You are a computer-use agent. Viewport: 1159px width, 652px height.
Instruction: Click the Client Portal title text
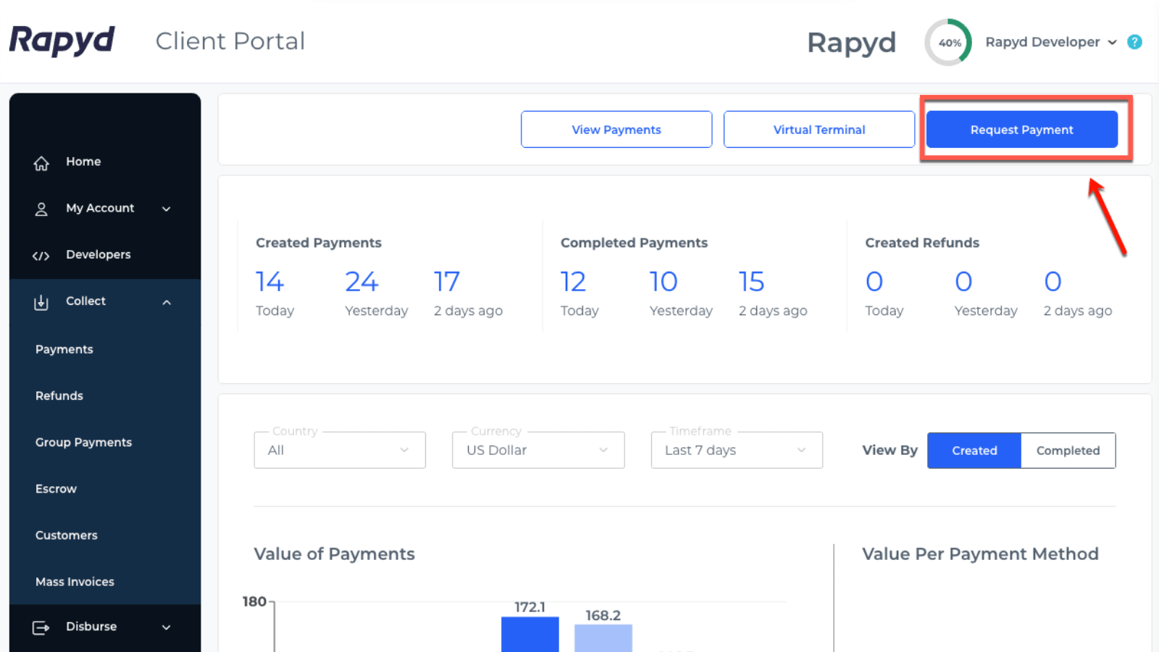coord(230,41)
